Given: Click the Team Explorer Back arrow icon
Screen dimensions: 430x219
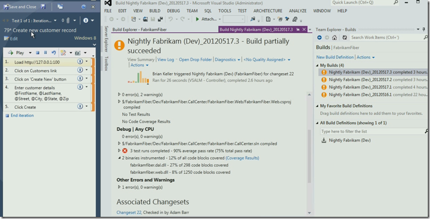Looking at the screenshot, I should (319, 38).
